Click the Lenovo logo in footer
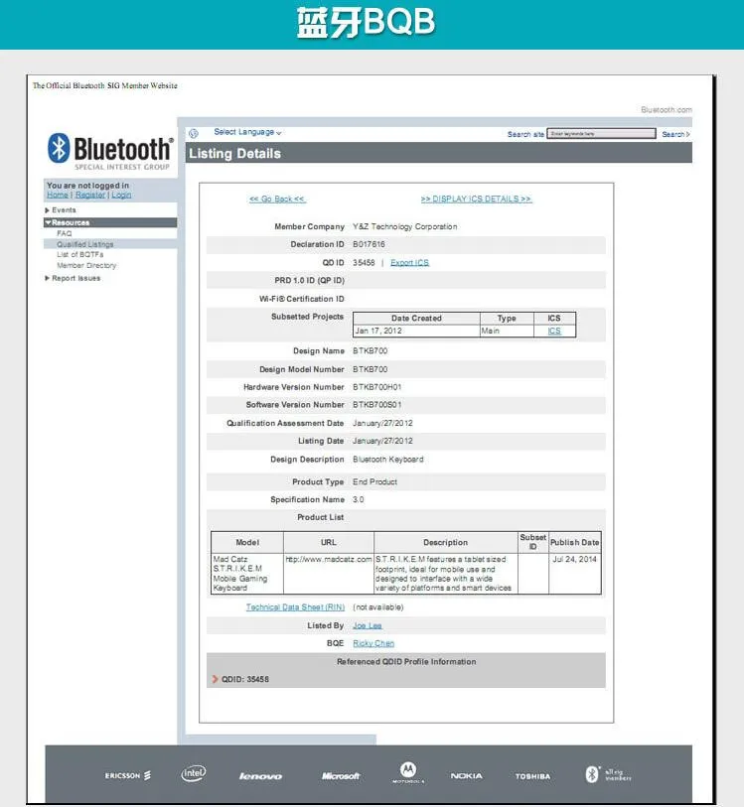This screenshot has height=807, width=744. pos(260,776)
